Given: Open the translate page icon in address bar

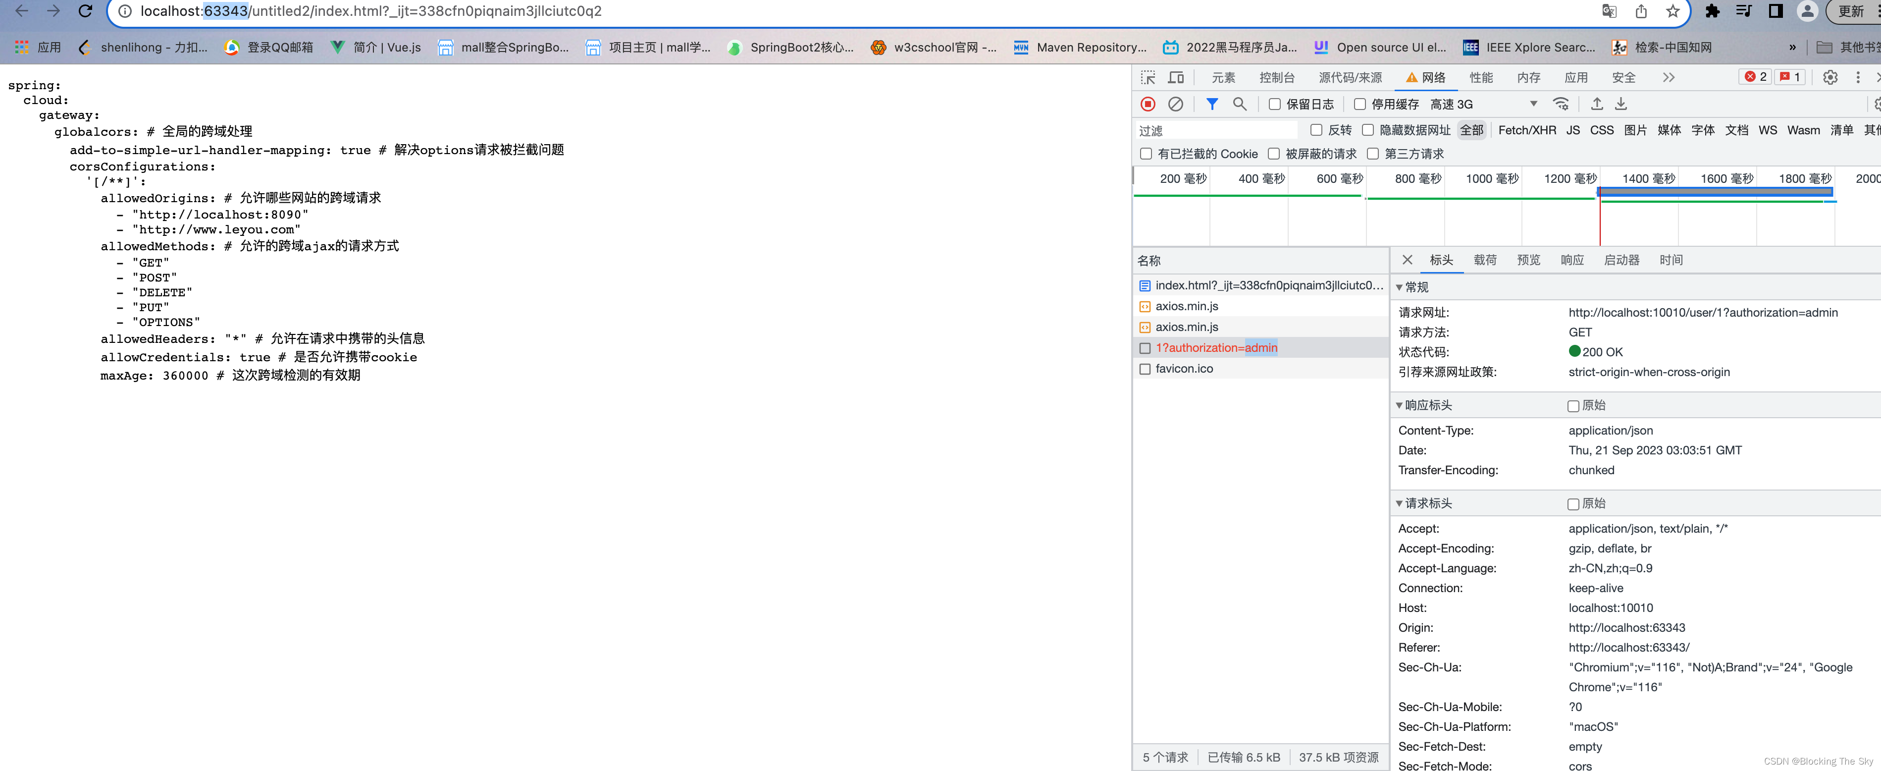Looking at the screenshot, I should 1610,11.
